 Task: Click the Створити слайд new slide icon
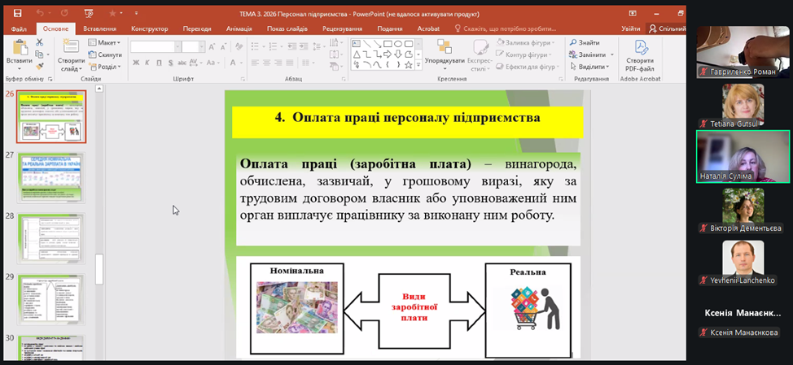[70, 47]
